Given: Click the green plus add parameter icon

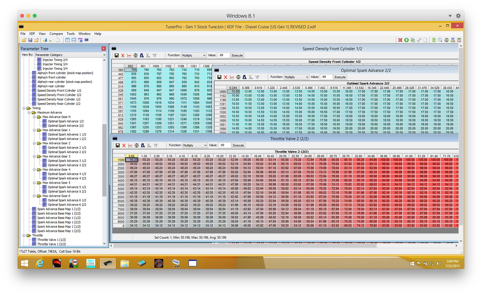Looking at the screenshot, I should (406, 40).
